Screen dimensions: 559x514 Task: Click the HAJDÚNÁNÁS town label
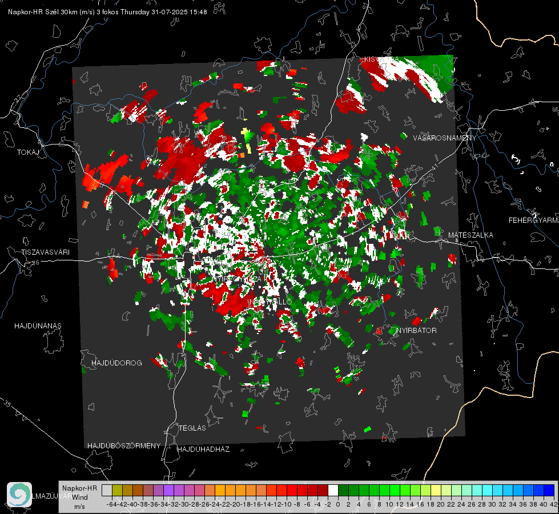[38, 326]
